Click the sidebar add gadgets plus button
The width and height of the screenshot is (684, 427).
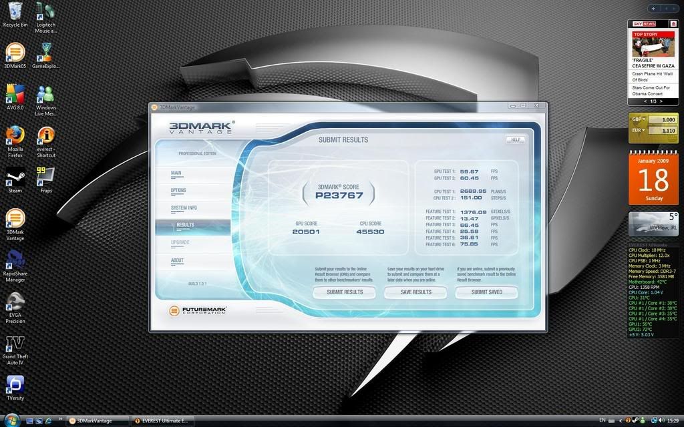(653, 8)
